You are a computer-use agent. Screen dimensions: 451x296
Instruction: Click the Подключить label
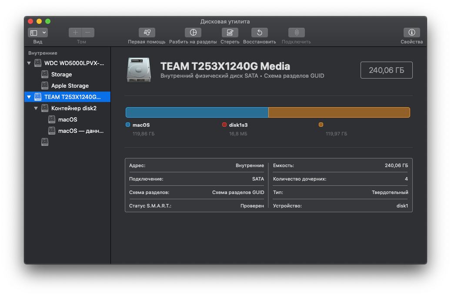pyautogui.click(x=296, y=42)
